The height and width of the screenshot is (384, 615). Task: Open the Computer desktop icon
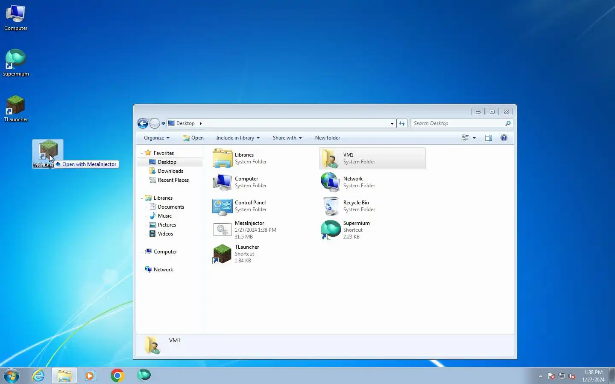point(16,18)
